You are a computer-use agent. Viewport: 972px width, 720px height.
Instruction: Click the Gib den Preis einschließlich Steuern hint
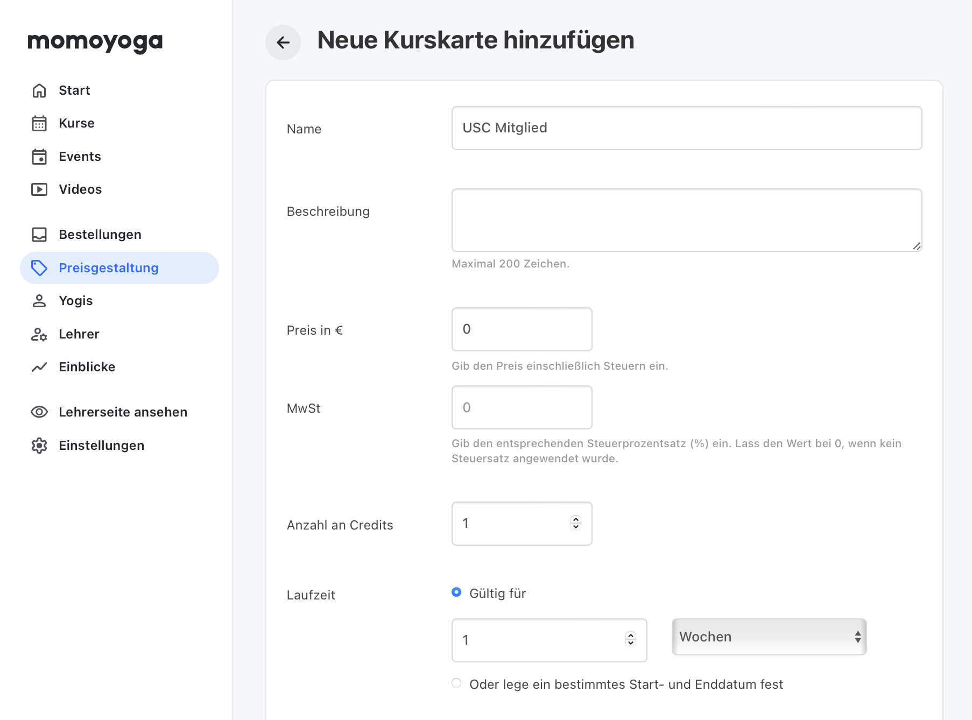tap(560, 366)
